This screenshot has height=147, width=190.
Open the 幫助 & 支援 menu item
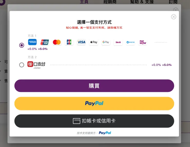pyautogui.click(x=142, y=2)
